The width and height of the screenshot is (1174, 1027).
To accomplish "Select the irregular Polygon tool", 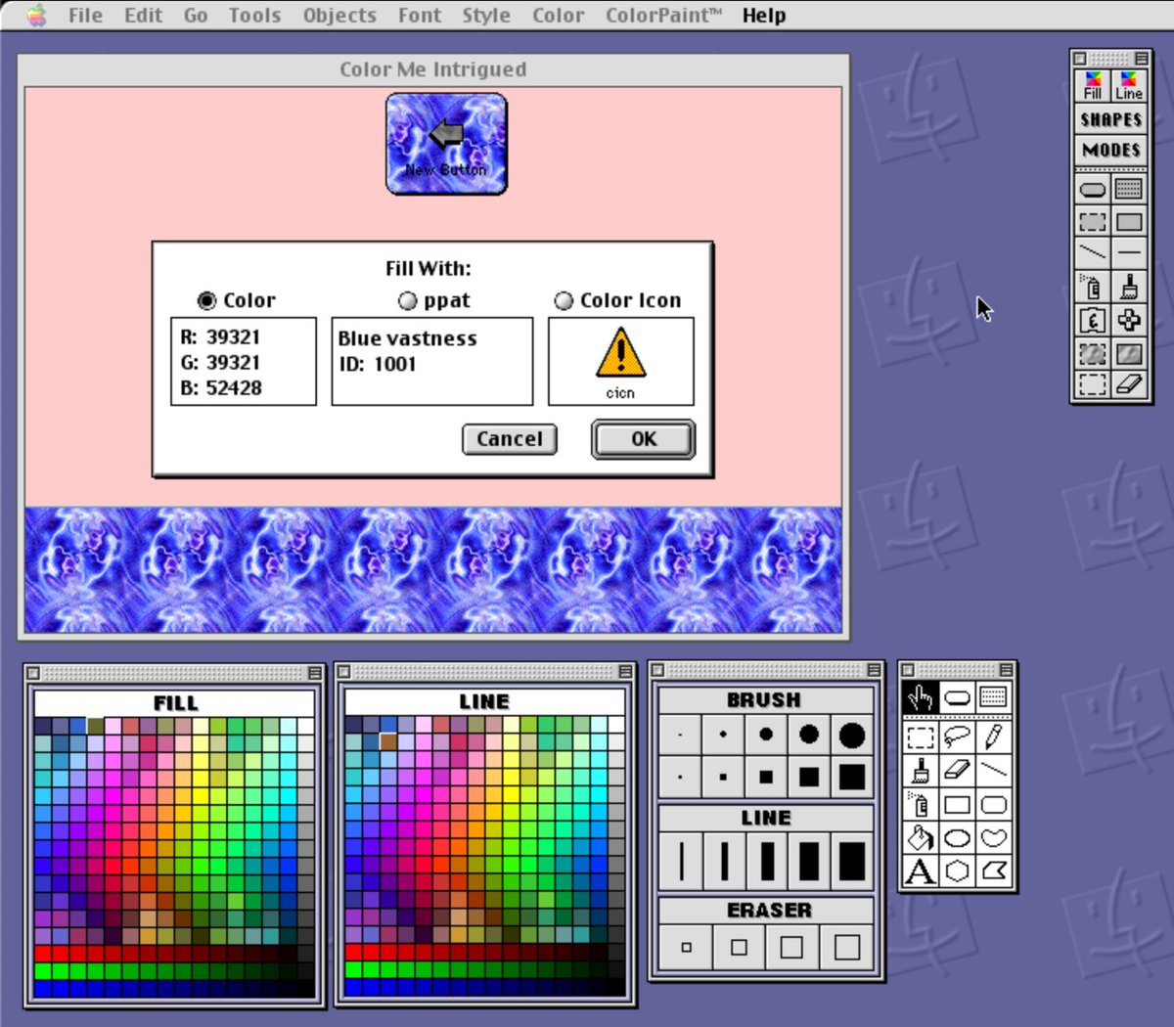I will click(x=993, y=871).
